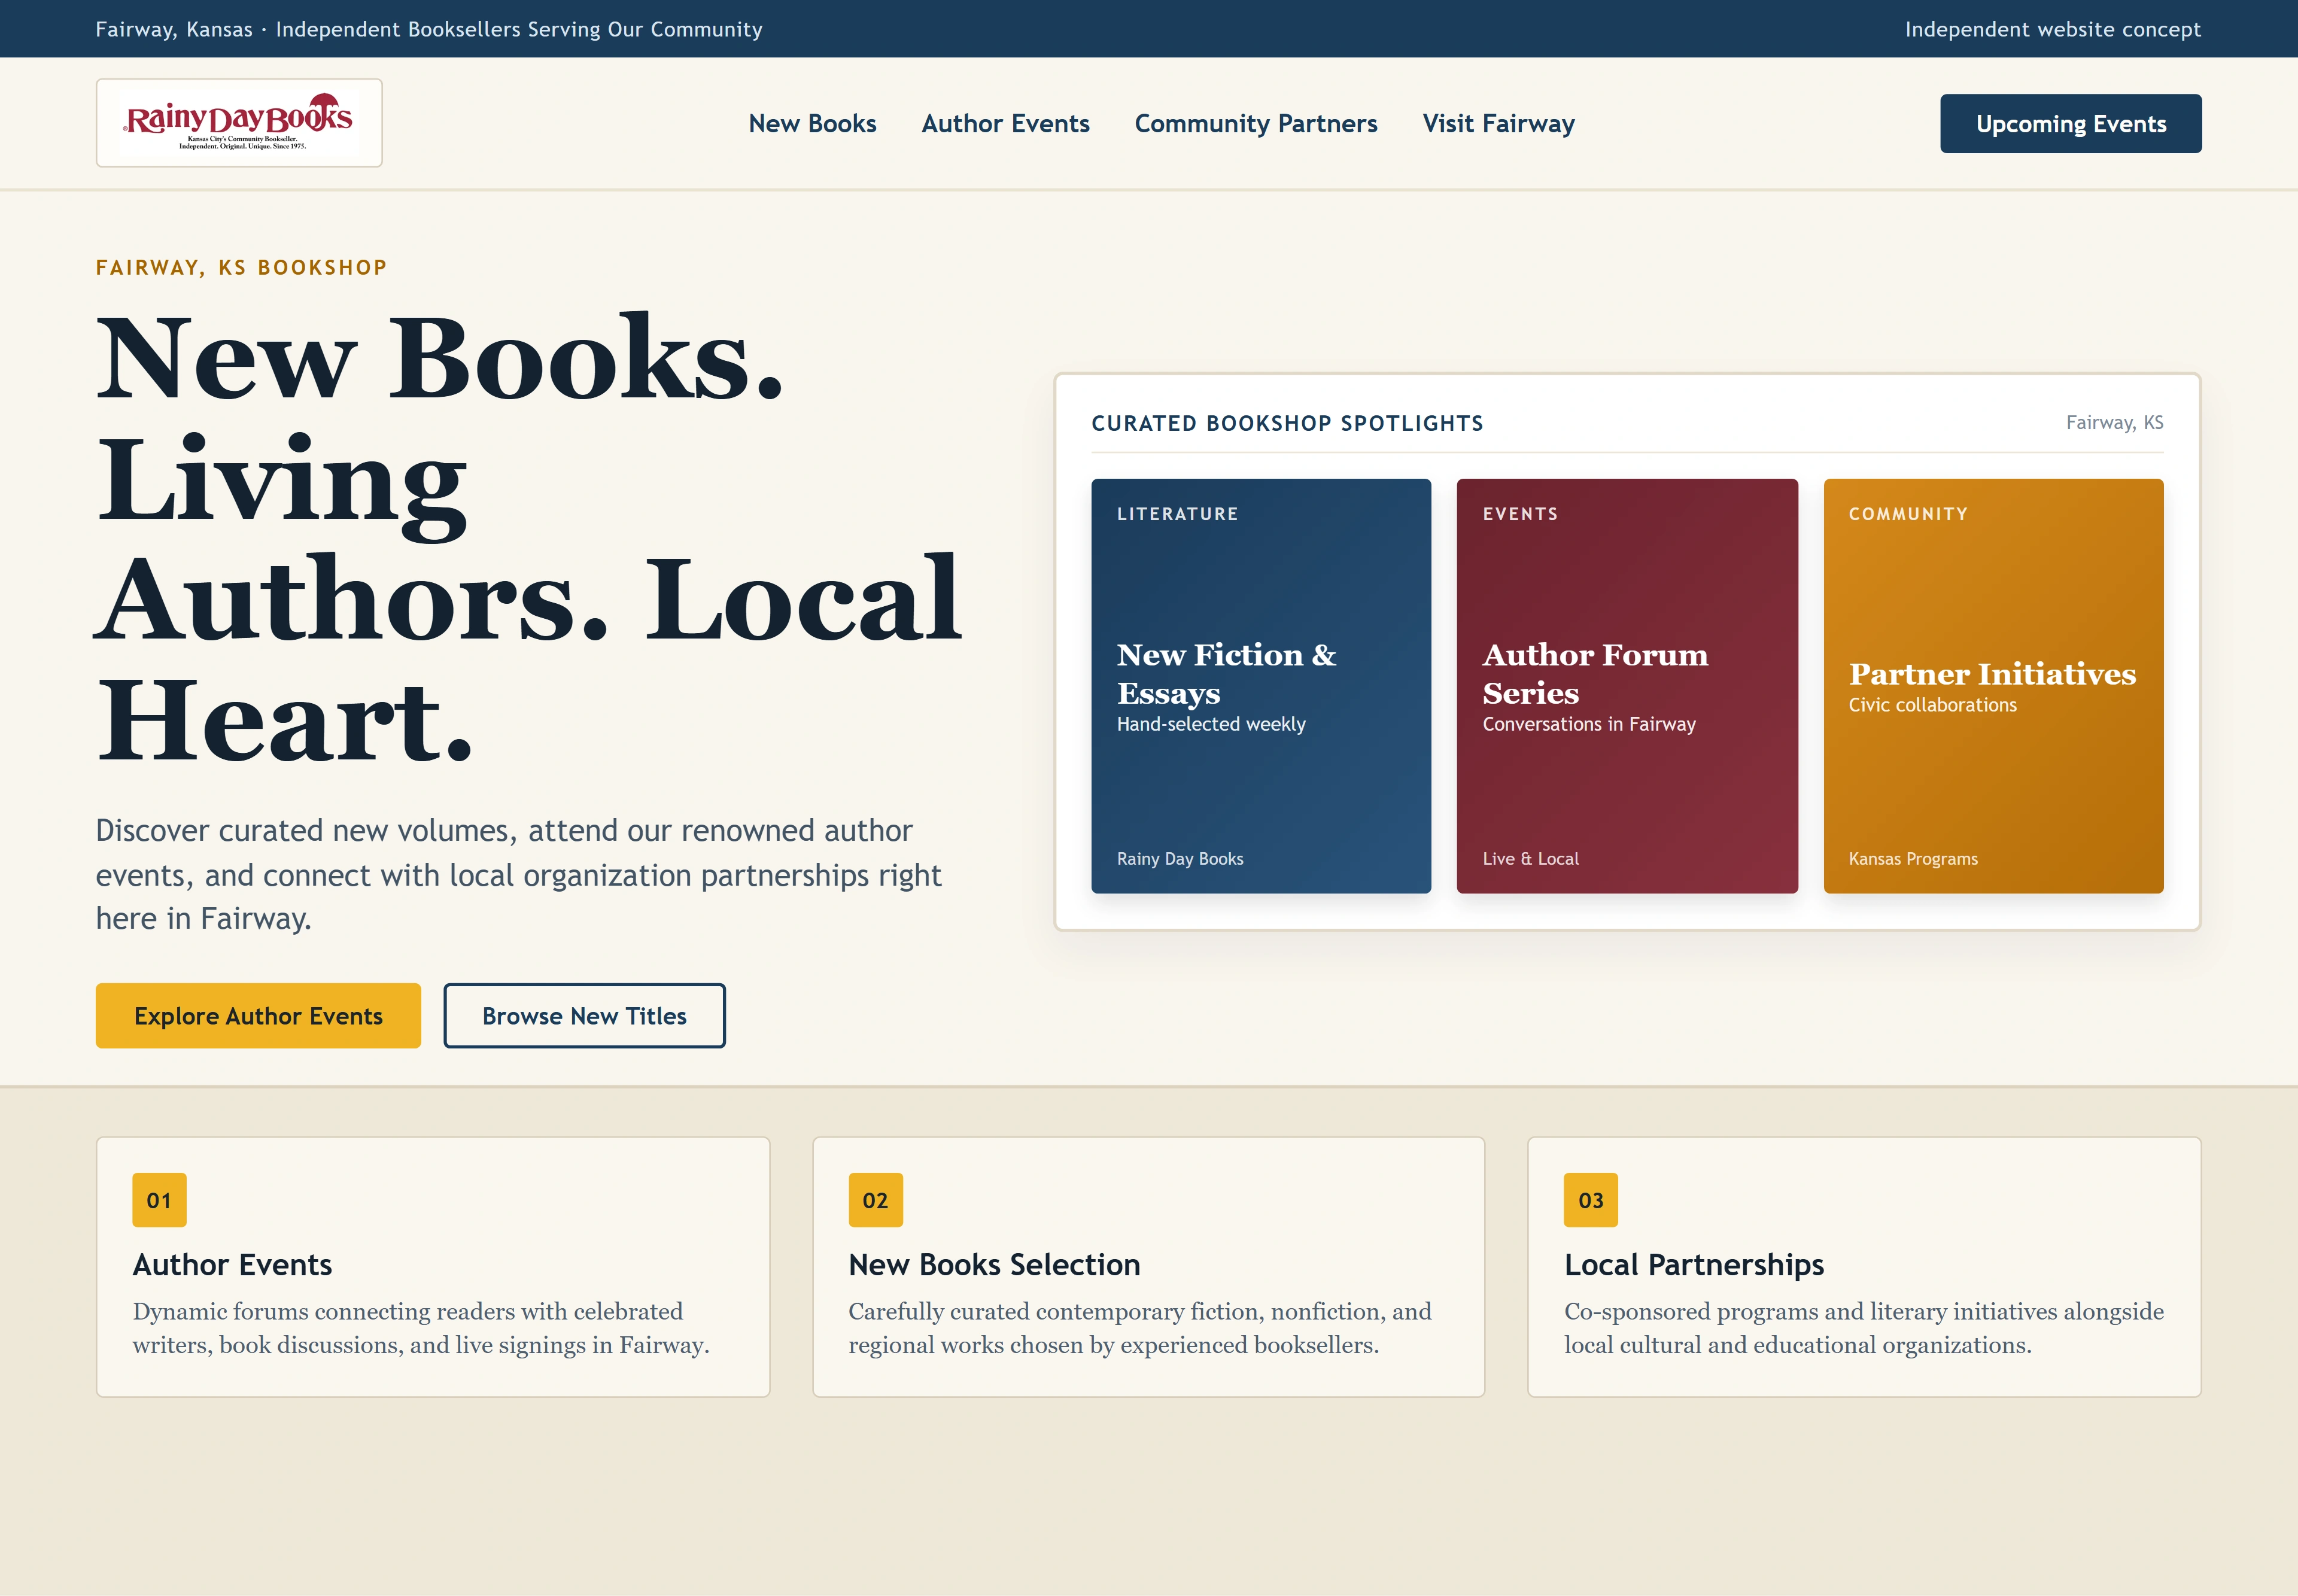
Task: Click the hero paragraph starting 'Discover curated new volumes'
Action: (x=518, y=874)
